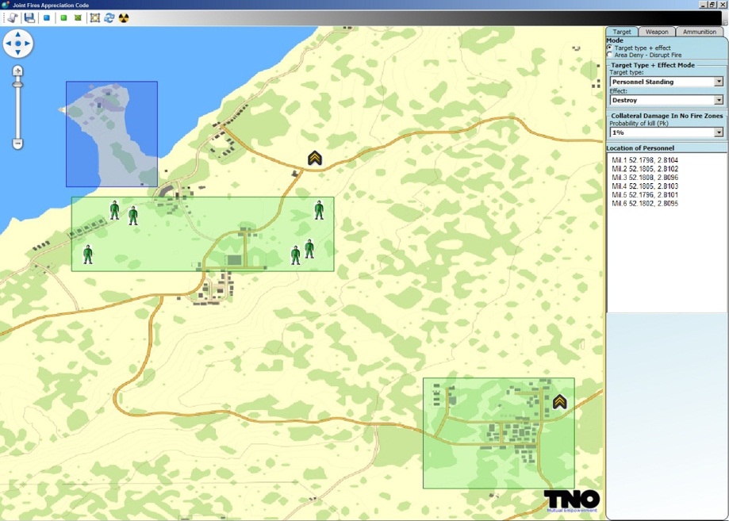
Task: Click the scroll document toolbar icon
Action: click(13, 18)
